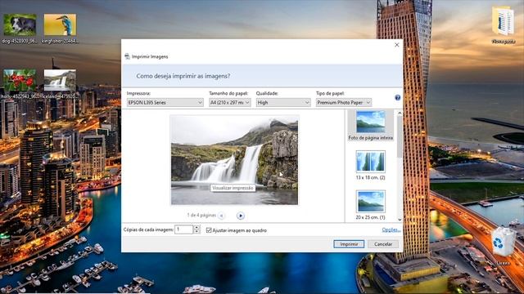Click the Cópias de cada imagem field
The image size is (524, 294).
click(x=183, y=229)
